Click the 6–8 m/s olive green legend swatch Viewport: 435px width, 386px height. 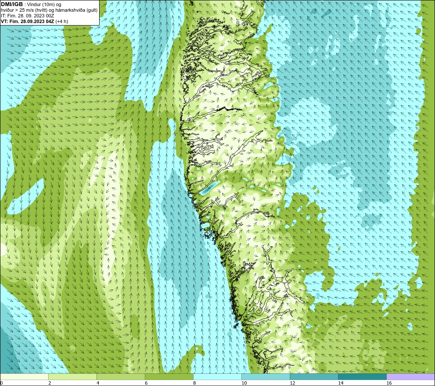pos(169,376)
